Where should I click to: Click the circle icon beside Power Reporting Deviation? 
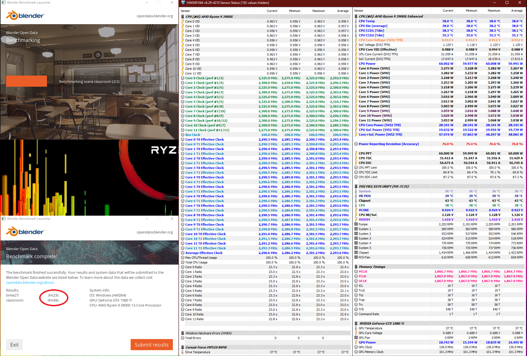(356, 144)
